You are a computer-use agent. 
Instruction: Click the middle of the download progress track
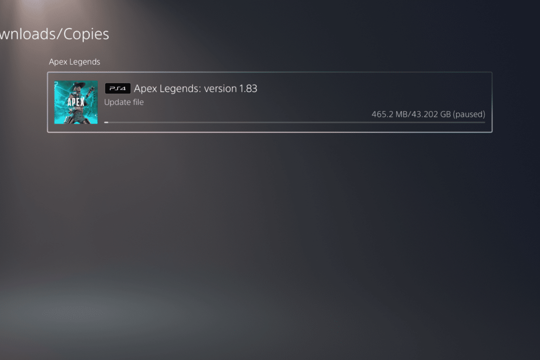coord(295,122)
